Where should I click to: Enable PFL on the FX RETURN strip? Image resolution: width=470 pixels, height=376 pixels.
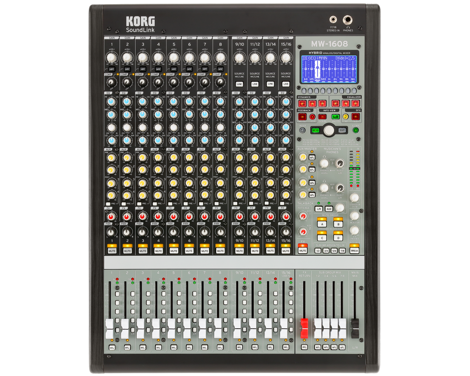click(x=304, y=347)
